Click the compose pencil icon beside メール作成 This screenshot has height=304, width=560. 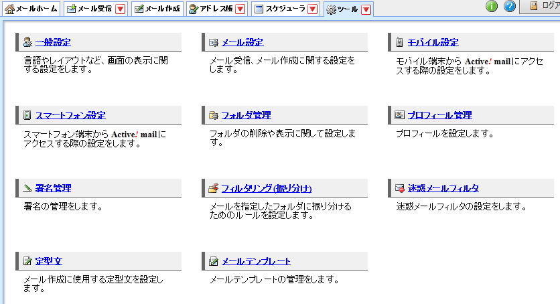tap(139, 9)
